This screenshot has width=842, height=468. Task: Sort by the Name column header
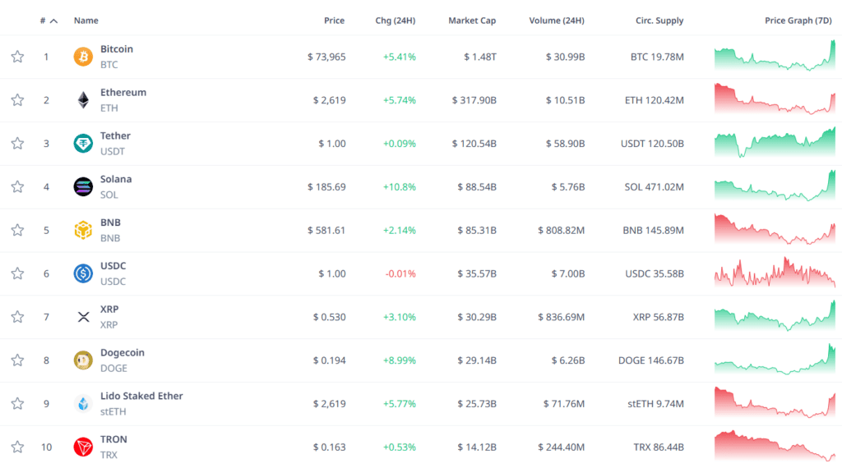(x=86, y=21)
